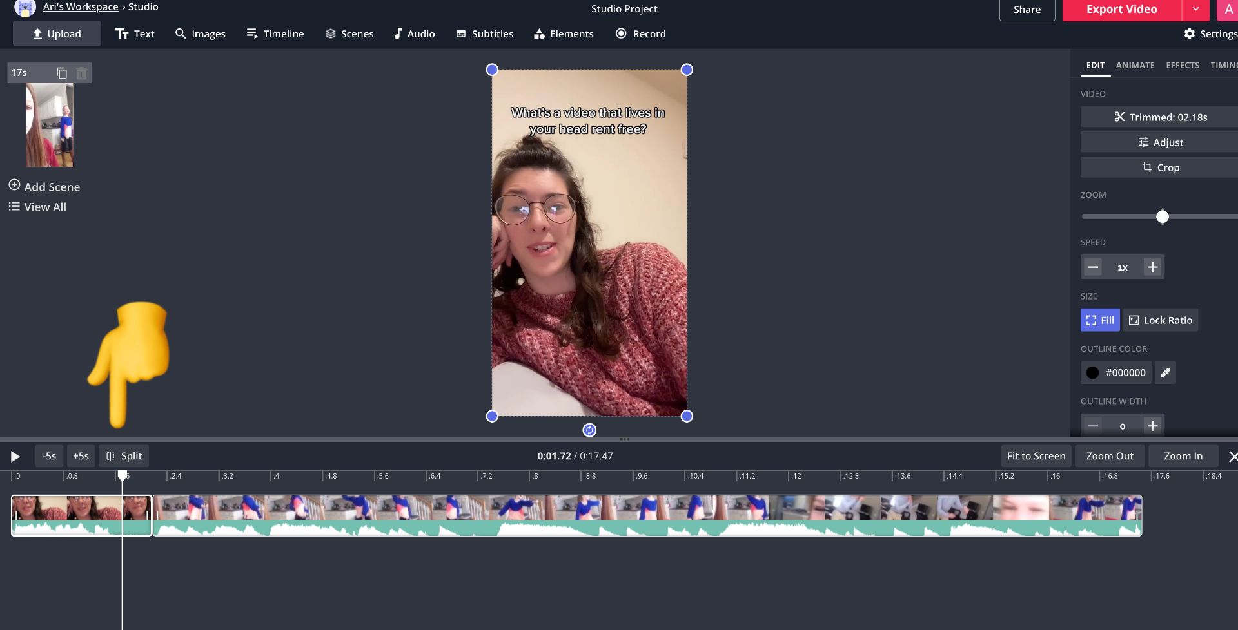Select the Text tool
The image size is (1238, 630).
coord(135,33)
